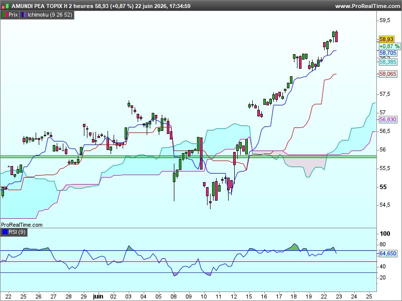
Task: Click the colored lines icon beside Ichimoku
Action: (x=24, y=15)
